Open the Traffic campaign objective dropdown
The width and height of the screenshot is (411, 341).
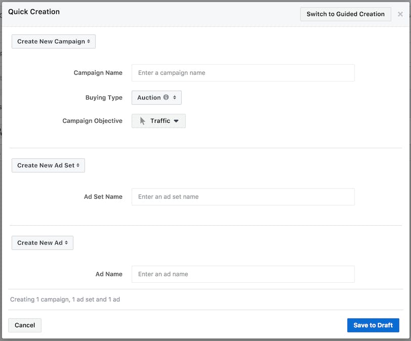click(159, 121)
